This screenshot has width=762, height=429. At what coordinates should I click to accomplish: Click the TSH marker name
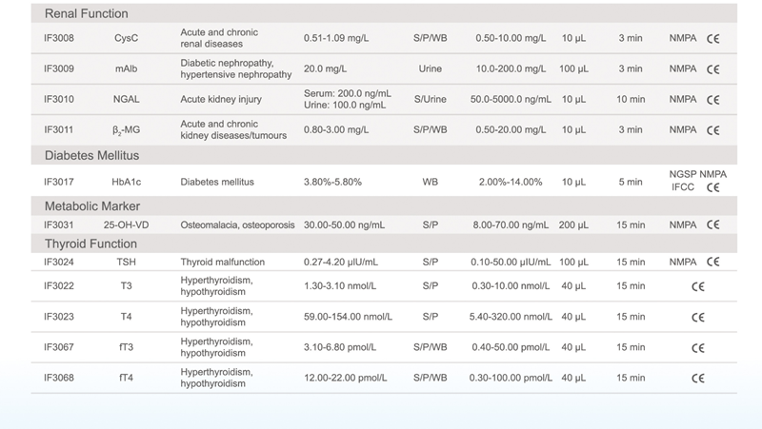pos(126,261)
